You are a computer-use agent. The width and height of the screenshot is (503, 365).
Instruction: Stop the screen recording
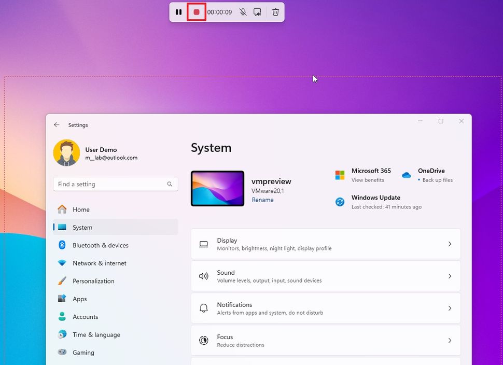[x=196, y=11]
